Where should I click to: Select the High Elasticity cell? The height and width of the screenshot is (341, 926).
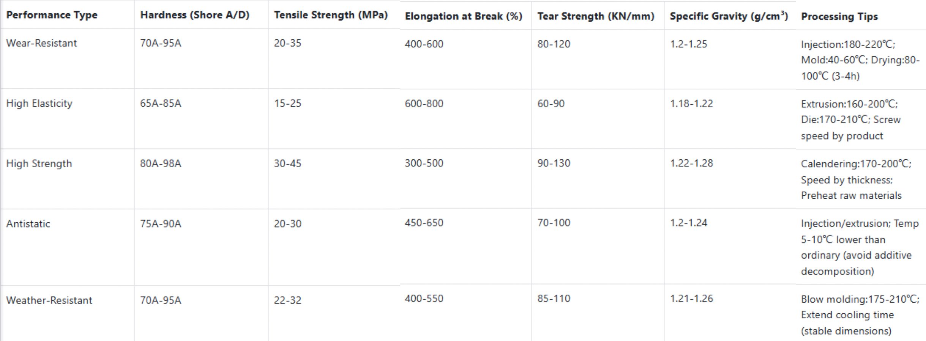(x=39, y=104)
